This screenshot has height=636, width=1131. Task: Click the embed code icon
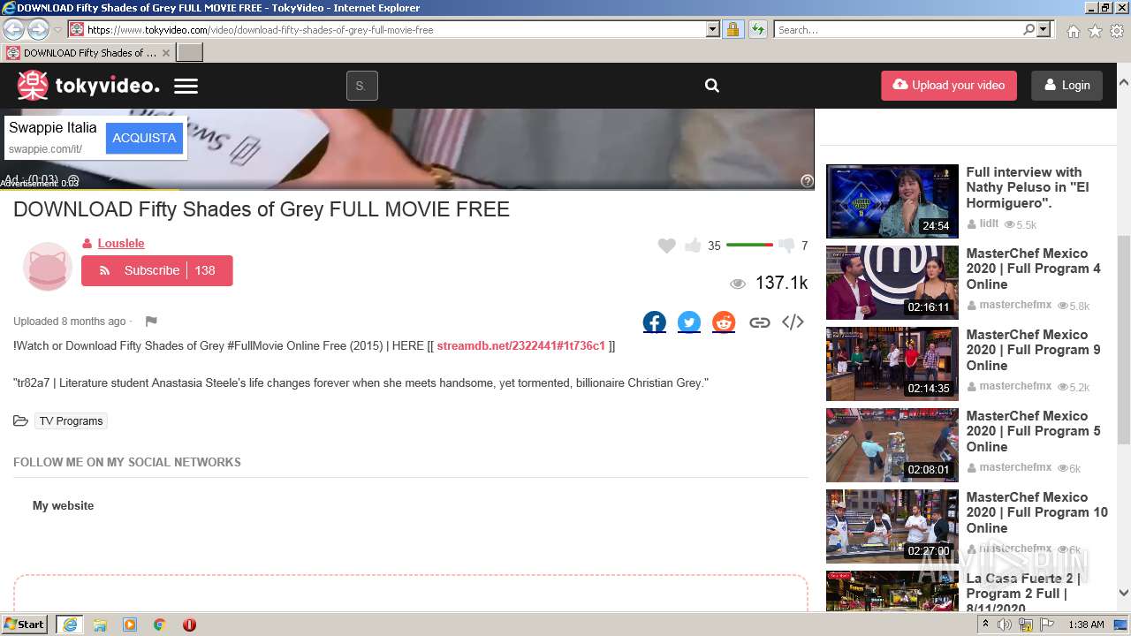click(x=793, y=322)
